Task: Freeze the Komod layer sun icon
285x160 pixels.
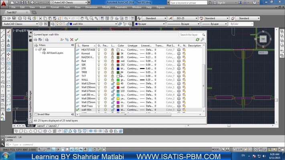Action: click(105, 54)
